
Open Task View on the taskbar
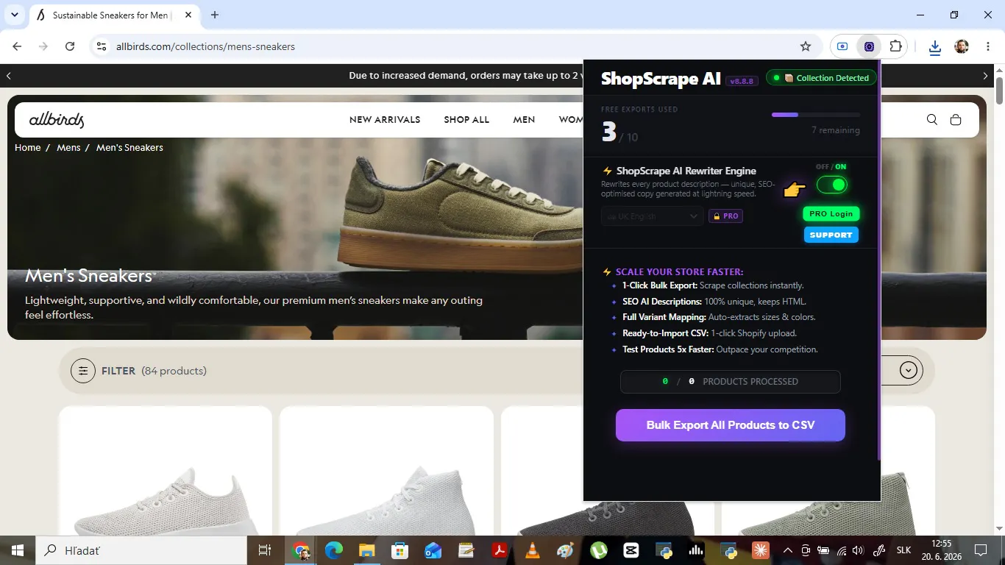tap(265, 550)
